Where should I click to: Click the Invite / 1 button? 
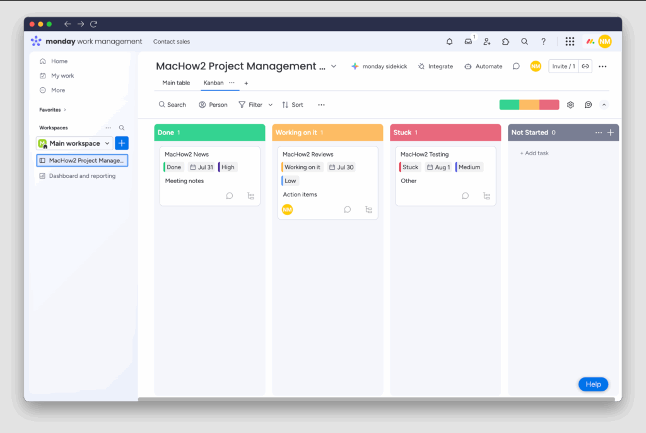coord(563,66)
